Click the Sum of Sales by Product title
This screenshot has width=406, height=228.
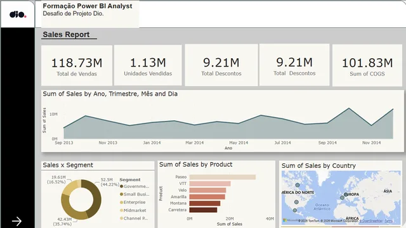[196, 165]
